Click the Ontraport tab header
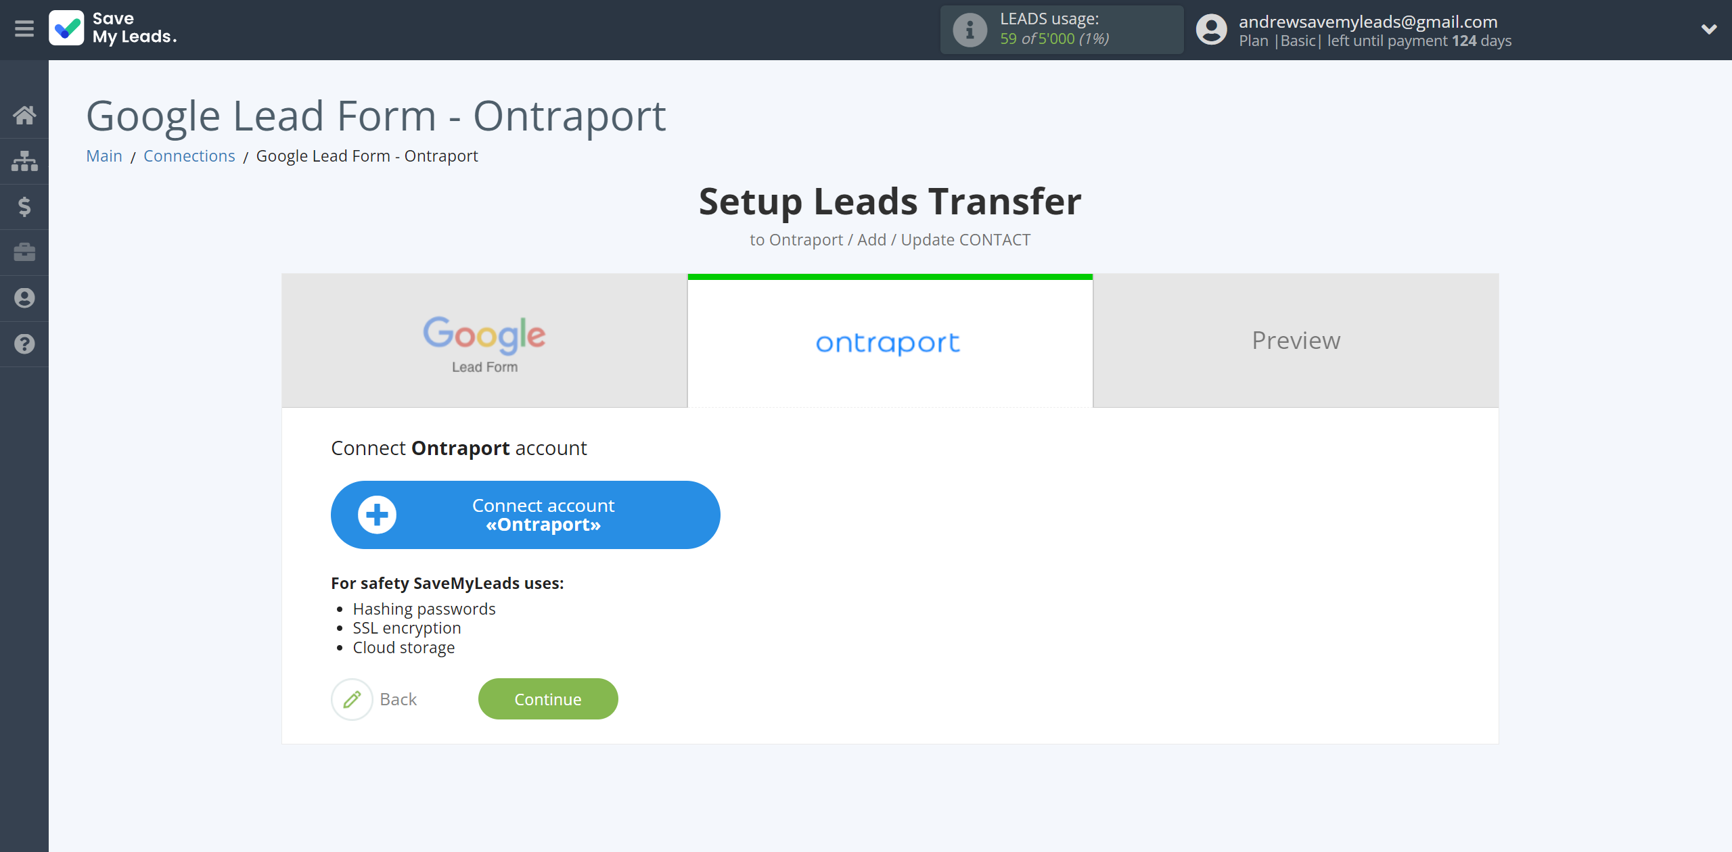The height and width of the screenshot is (852, 1732). coord(890,340)
